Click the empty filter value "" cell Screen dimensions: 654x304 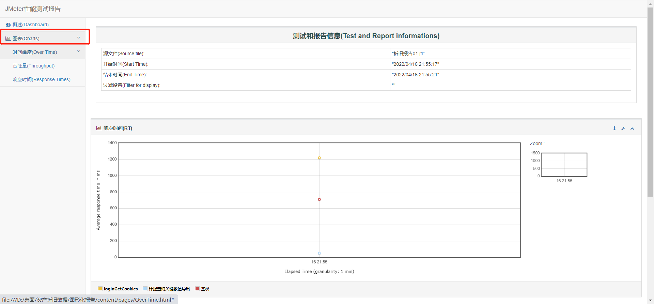510,85
